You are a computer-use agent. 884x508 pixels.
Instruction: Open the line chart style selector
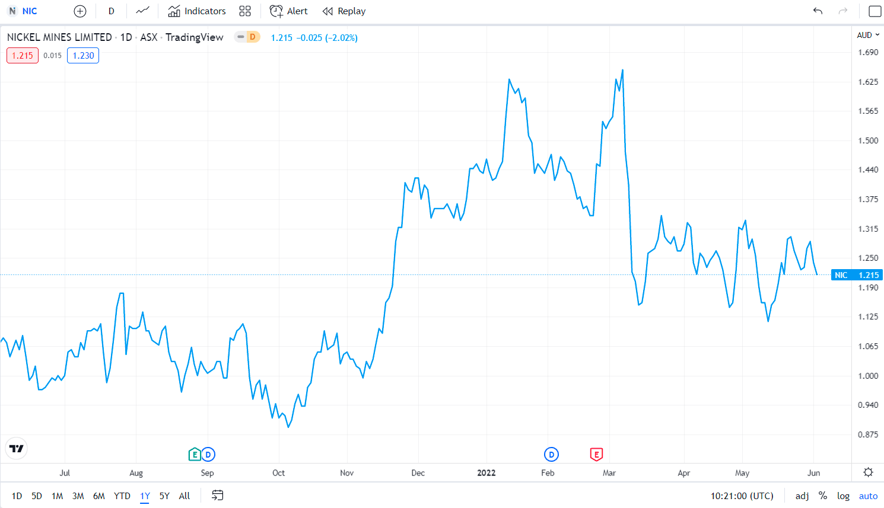tap(142, 11)
